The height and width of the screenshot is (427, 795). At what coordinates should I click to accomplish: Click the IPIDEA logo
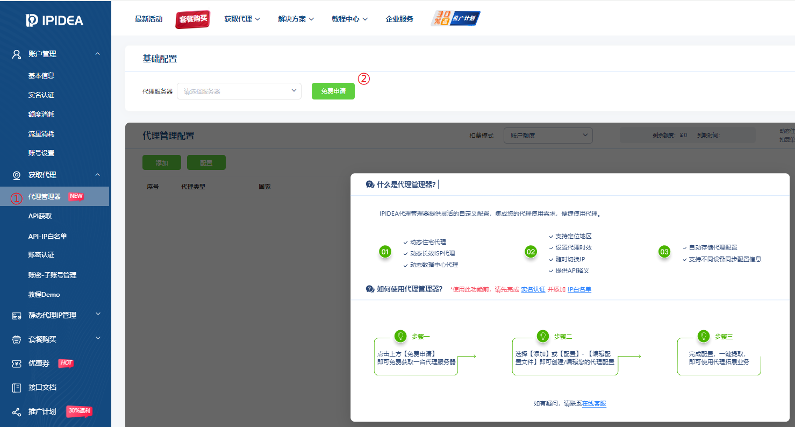[x=55, y=20]
